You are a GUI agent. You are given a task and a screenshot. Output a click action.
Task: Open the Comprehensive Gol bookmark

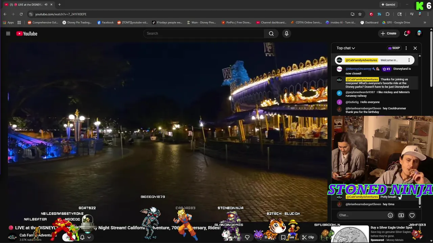coord(43,23)
